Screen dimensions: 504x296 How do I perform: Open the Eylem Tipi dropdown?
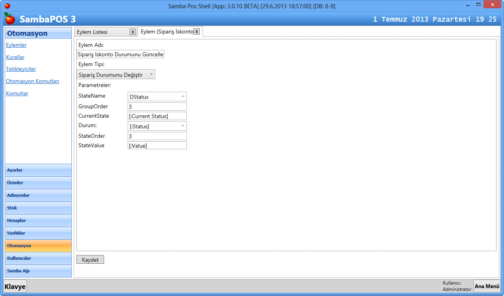tap(116, 74)
